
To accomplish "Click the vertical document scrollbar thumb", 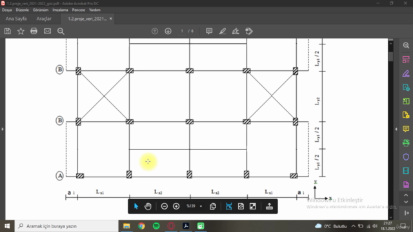I will click(390, 56).
